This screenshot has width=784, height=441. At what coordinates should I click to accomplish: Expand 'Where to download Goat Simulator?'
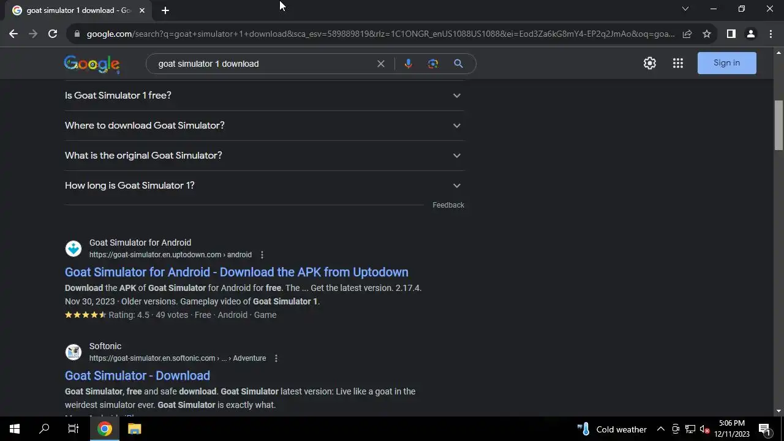[x=264, y=126]
